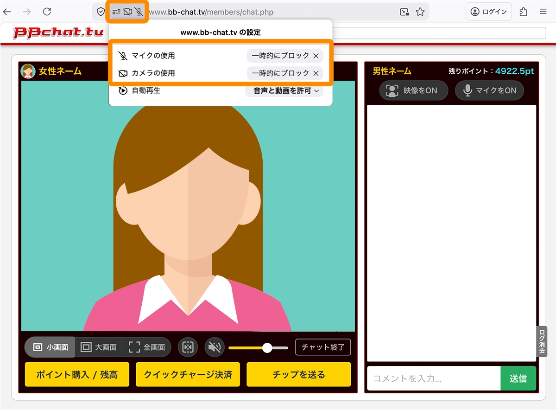The image size is (556, 410).
Task: Adjust the volume slider
Action: tap(267, 347)
